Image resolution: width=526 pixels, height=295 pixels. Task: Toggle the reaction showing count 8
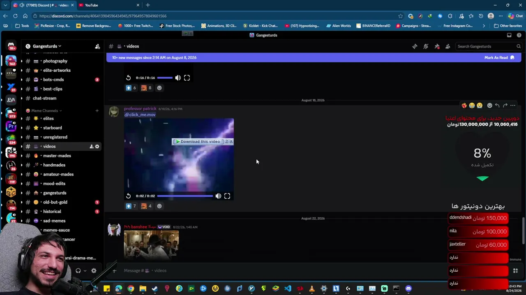(x=146, y=88)
